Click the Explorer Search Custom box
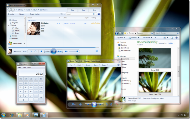Screen dimensions: 190x119 tap(167, 33)
